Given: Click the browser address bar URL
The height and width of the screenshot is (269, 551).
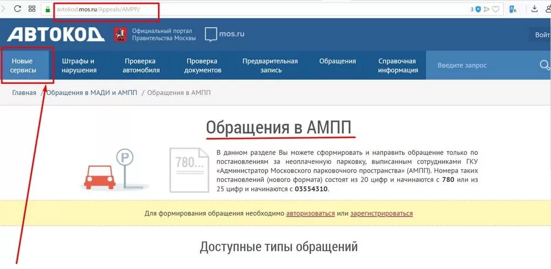Looking at the screenshot, I should (x=98, y=9).
